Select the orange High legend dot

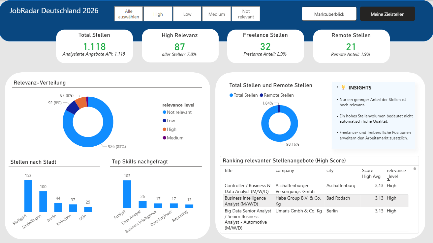tap(165, 130)
